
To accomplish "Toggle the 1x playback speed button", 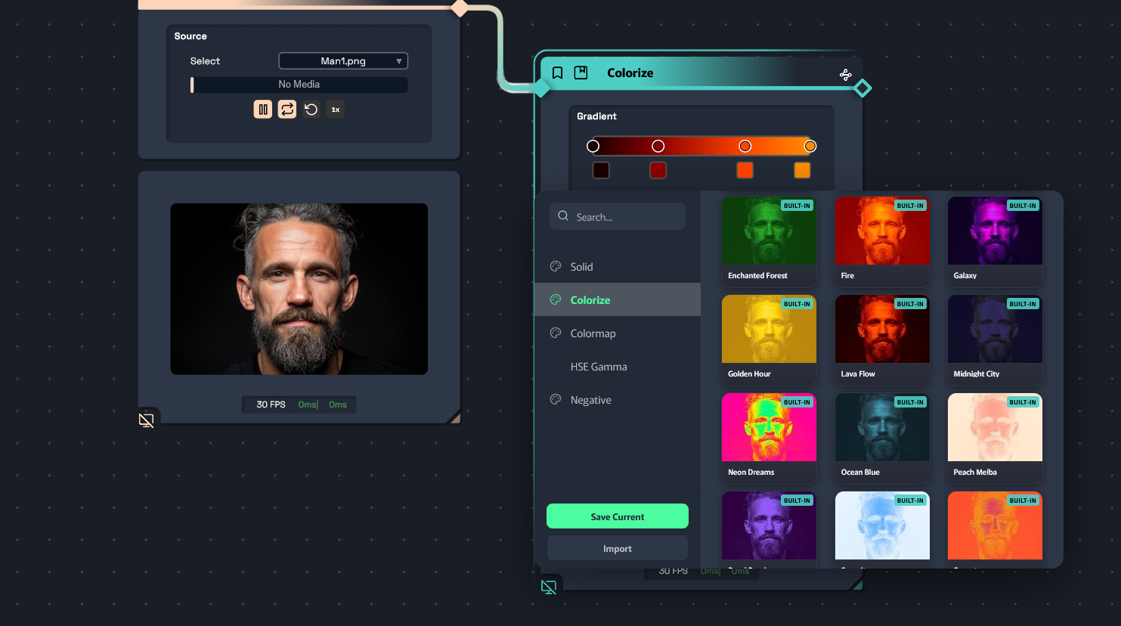I will click(x=335, y=110).
